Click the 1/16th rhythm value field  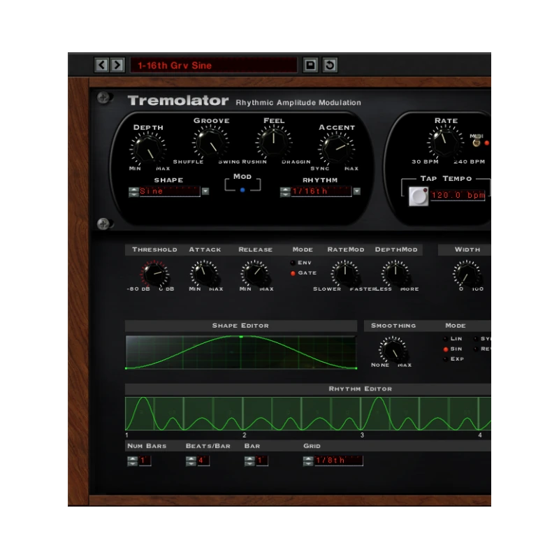[x=321, y=191]
